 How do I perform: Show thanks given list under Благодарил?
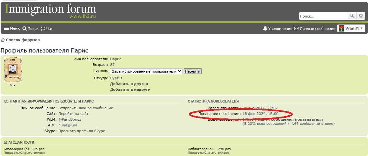coord(24,153)
